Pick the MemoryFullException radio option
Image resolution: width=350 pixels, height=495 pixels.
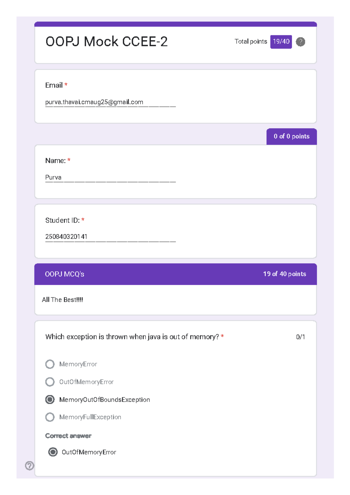tap(50, 417)
